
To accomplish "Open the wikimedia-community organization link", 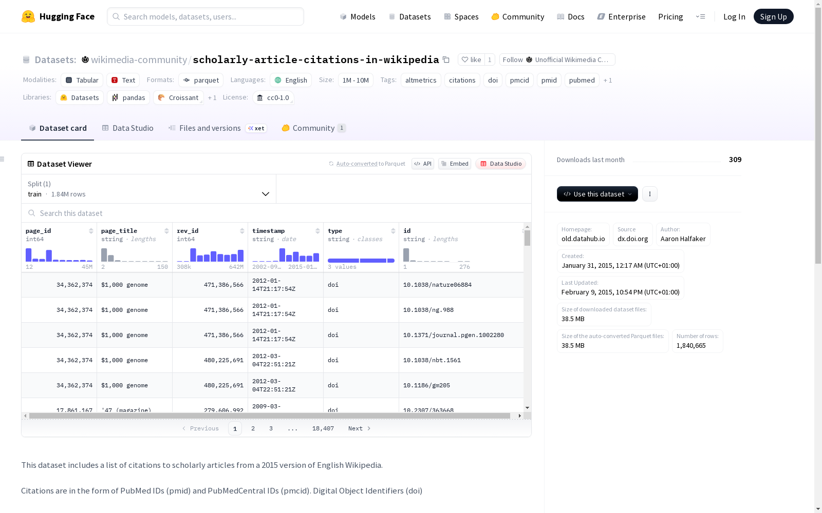I will [139, 60].
